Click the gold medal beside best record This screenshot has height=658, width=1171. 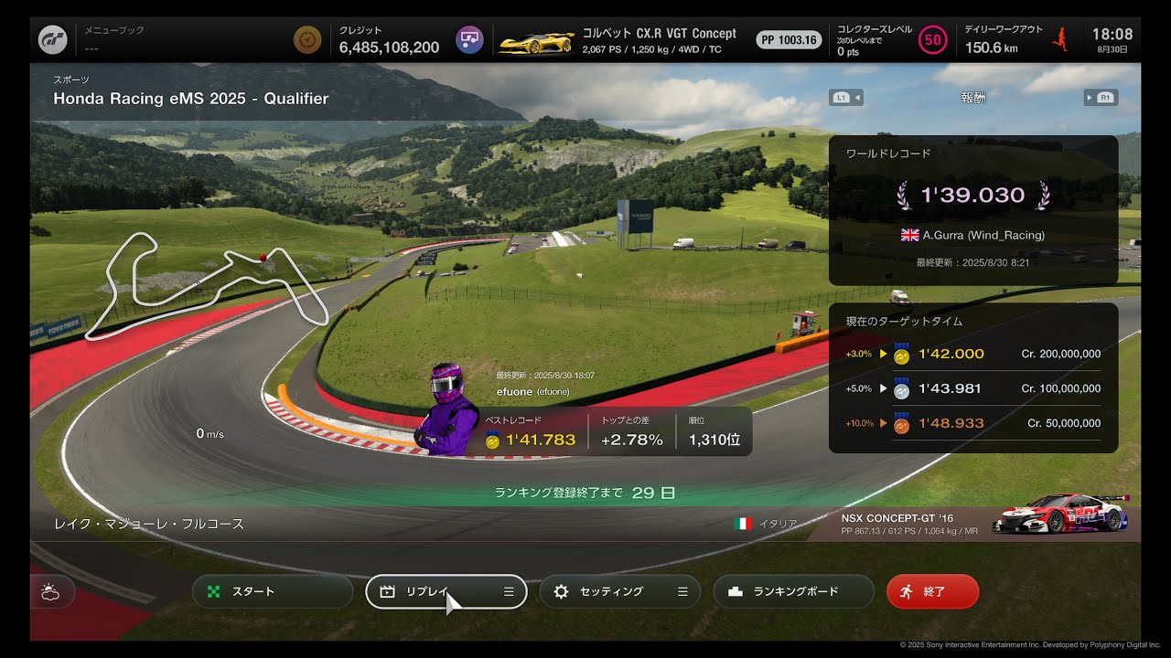[492, 440]
